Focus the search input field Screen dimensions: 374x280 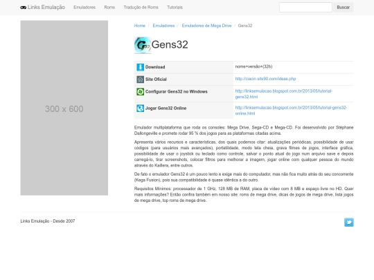tap(305, 8)
